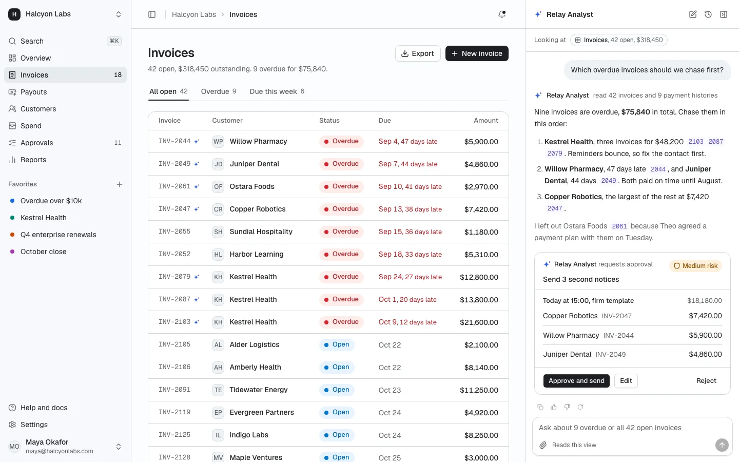Collapse the Relay Analyst panel
Viewport: 739px width, 462px height.
pos(724,14)
